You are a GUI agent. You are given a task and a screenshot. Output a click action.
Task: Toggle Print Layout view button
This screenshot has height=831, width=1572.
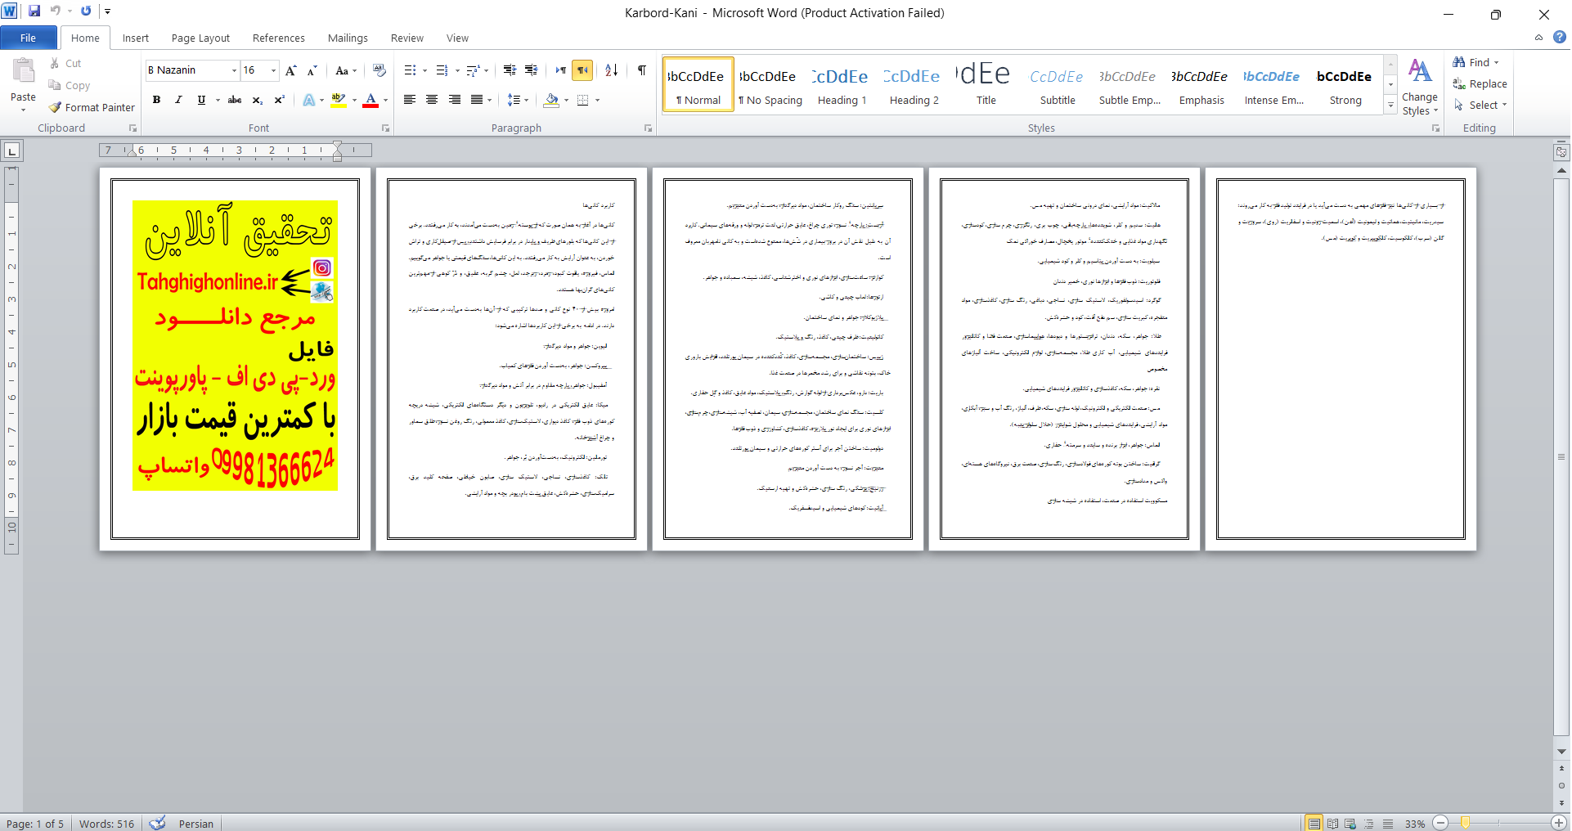click(1314, 824)
